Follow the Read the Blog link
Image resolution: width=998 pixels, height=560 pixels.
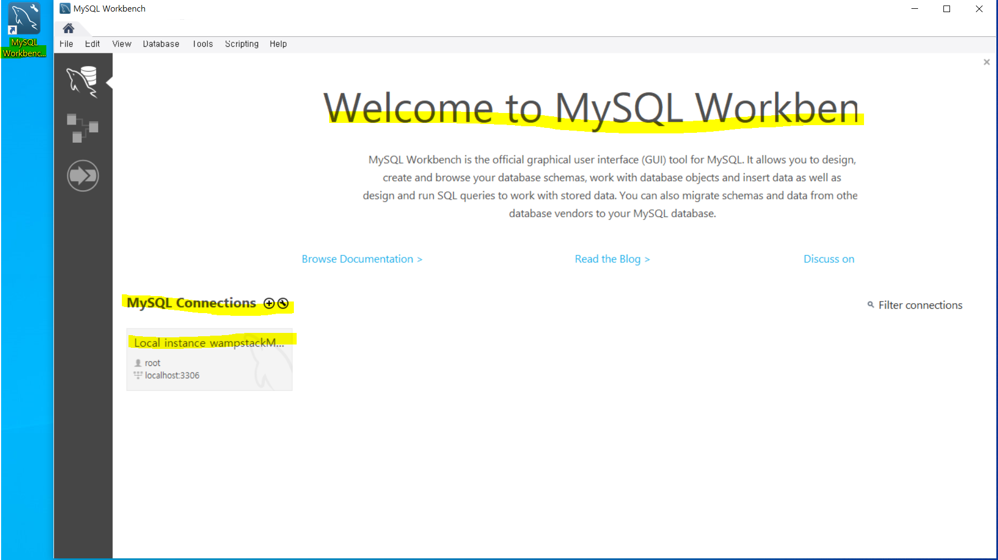(612, 259)
